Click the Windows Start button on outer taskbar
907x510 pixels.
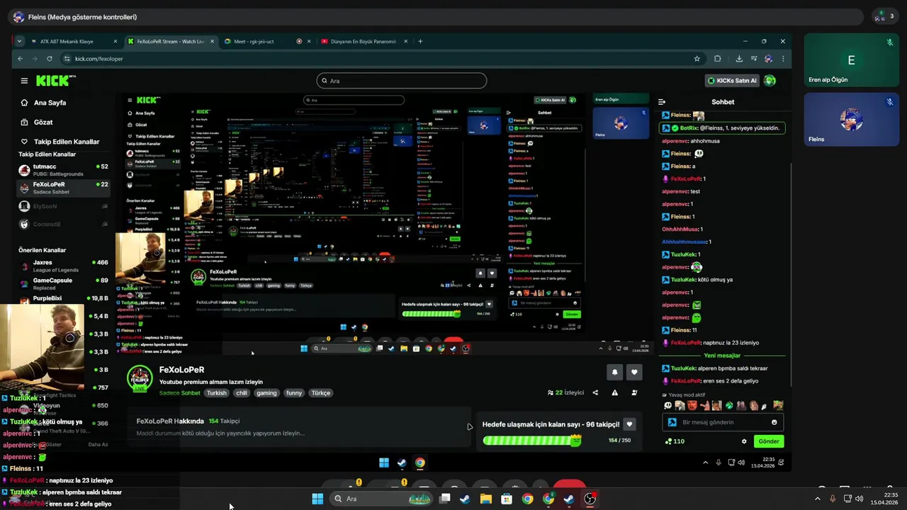pyautogui.click(x=317, y=499)
